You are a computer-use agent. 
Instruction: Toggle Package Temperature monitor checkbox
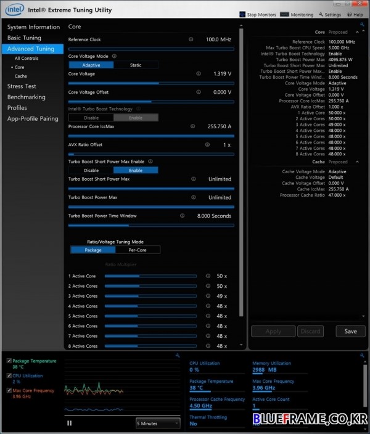coord(9,361)
